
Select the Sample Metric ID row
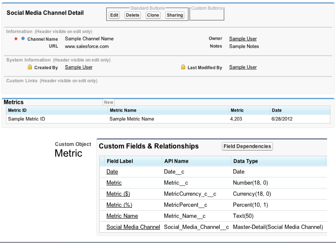coord(26,119)
